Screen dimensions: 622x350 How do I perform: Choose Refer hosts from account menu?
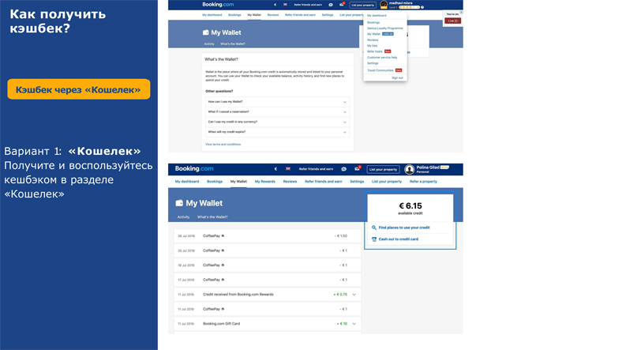(374, 51)
